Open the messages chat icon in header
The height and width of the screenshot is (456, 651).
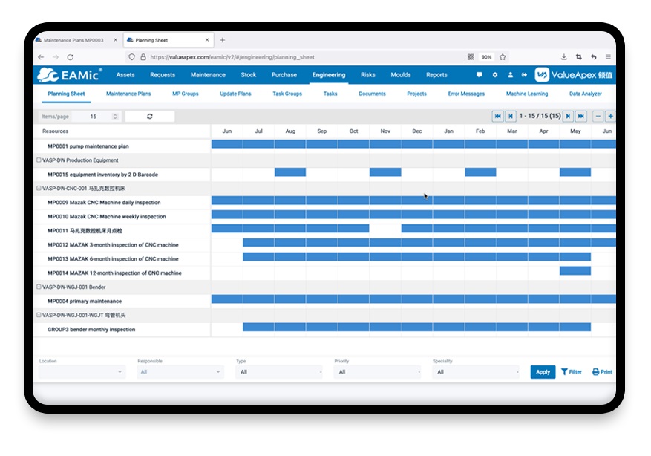(480, 75)
